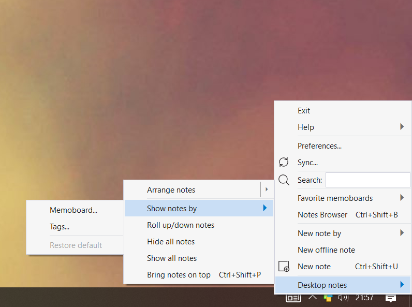412x307 pixels.
Task: Open Favorite memoboards entry
Action: point(343,198)
